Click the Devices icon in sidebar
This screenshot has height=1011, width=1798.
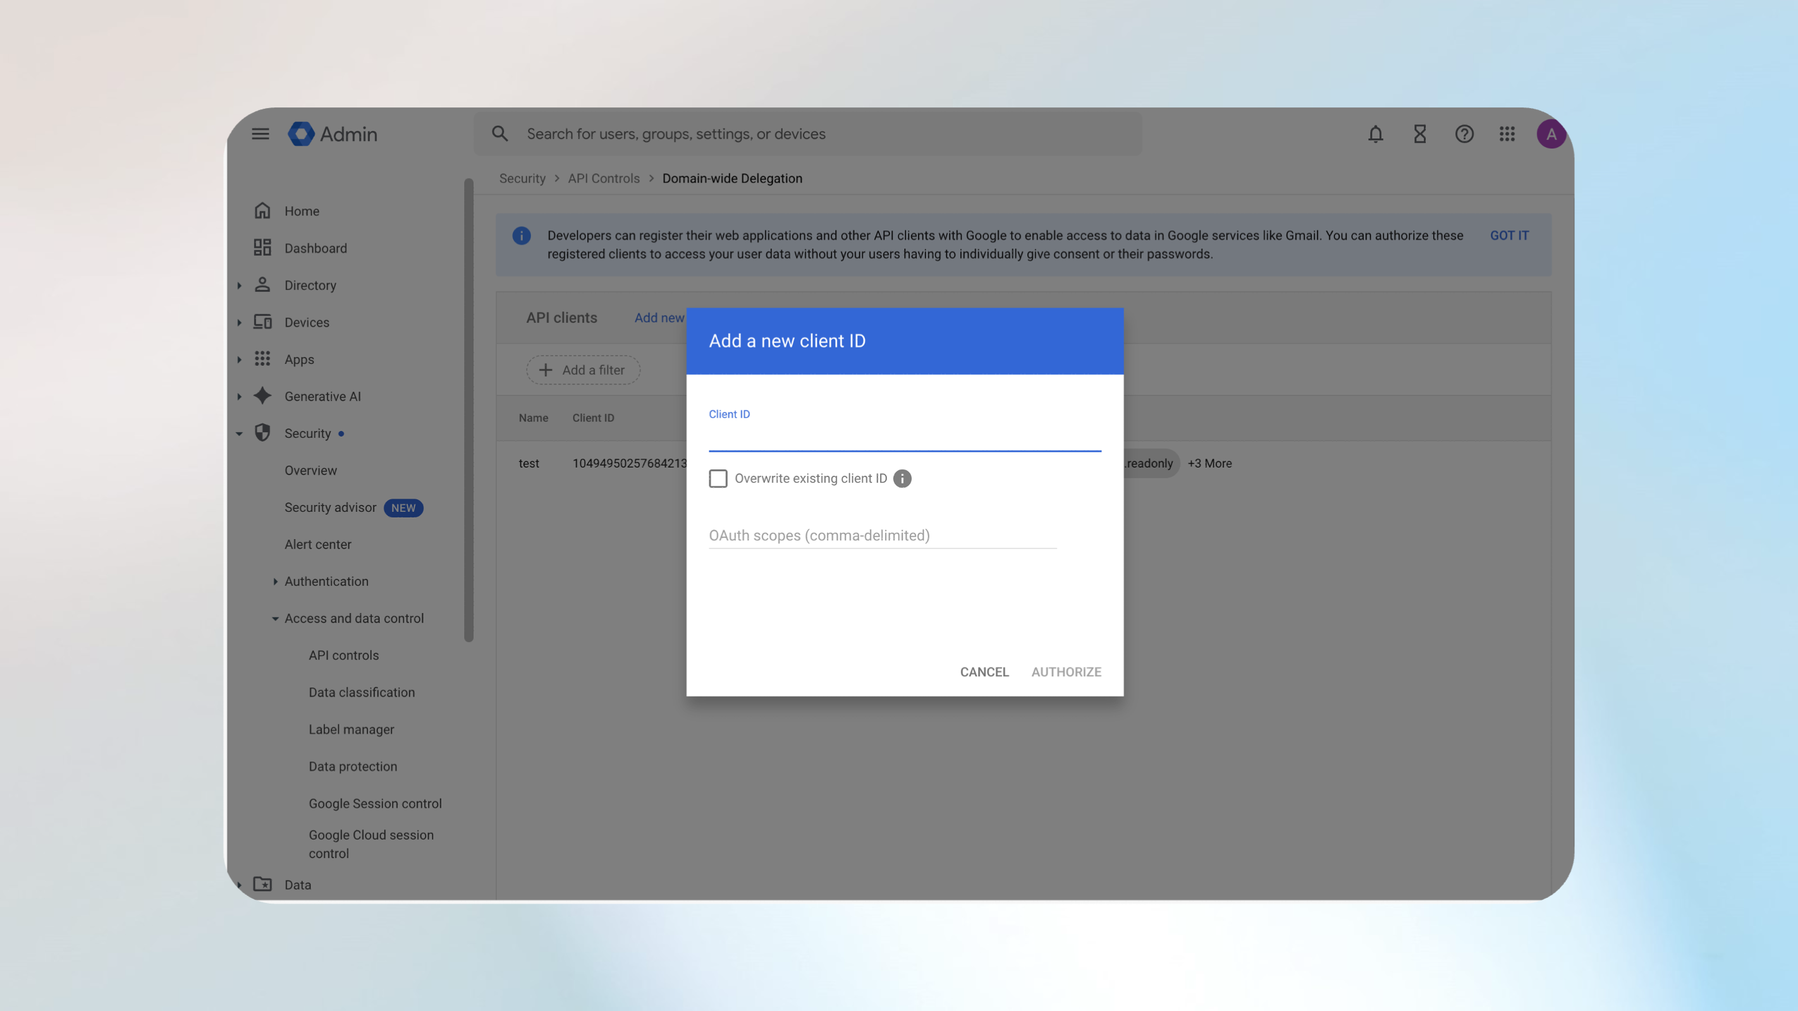(262, 322)
